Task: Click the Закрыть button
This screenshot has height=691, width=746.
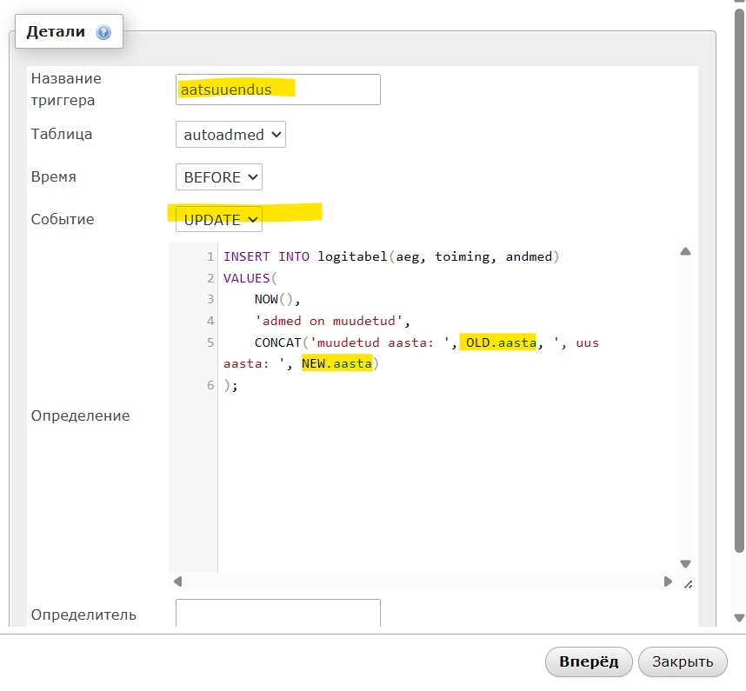Action: (683, 661)
